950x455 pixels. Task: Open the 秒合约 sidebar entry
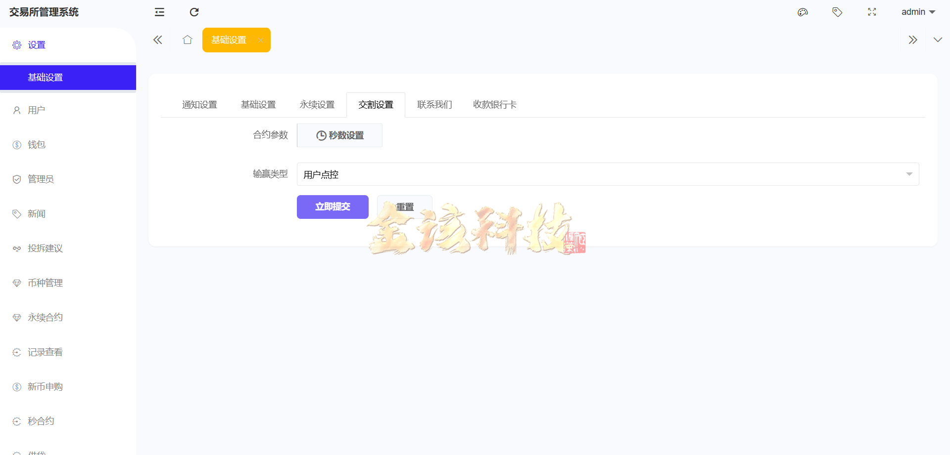pyautogui.click(x=40, y=421)
